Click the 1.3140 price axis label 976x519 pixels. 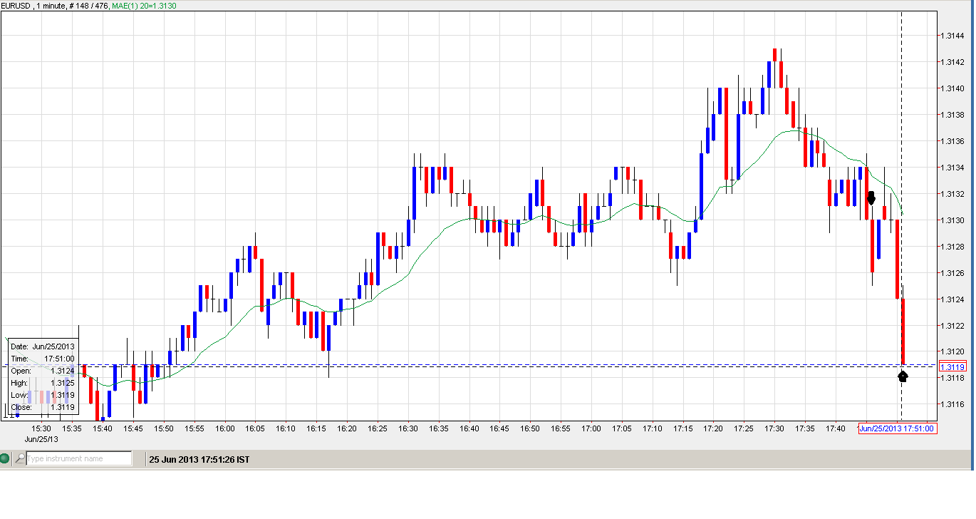952,88
